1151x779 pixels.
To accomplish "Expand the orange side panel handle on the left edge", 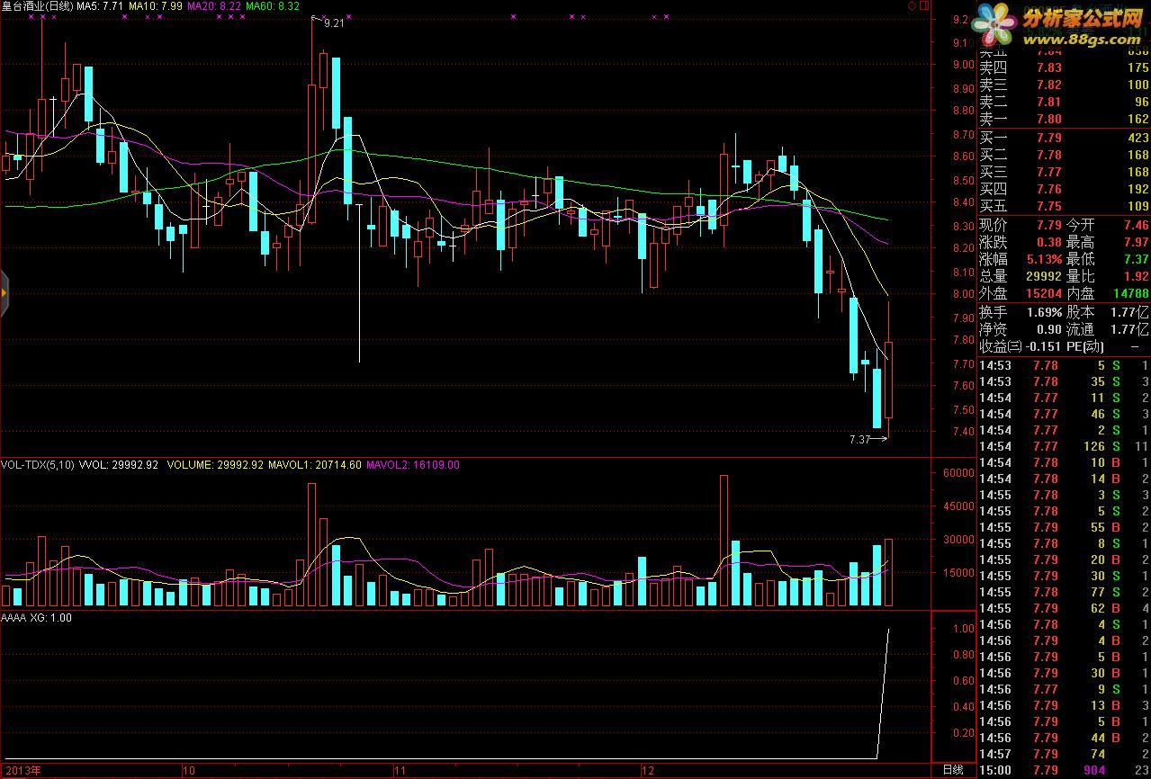I will click(4, 292).
